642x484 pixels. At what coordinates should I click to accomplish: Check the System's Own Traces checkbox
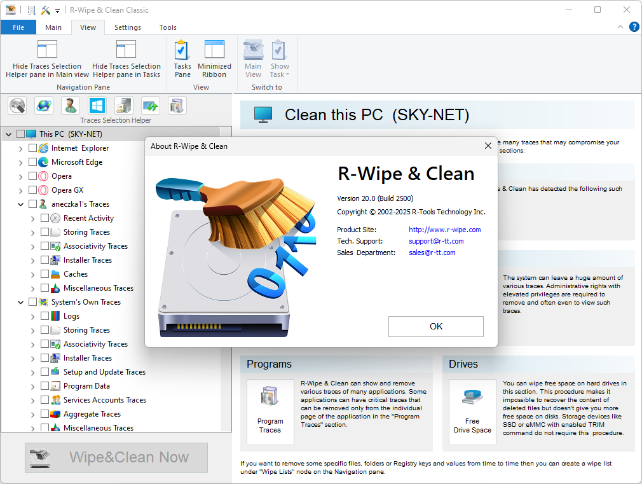tap(33, 302)
